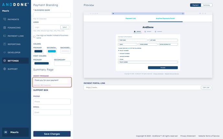Switch to the Summary preview tab
This screenshot has width=223, height=139.
click(x=206, y=5)
